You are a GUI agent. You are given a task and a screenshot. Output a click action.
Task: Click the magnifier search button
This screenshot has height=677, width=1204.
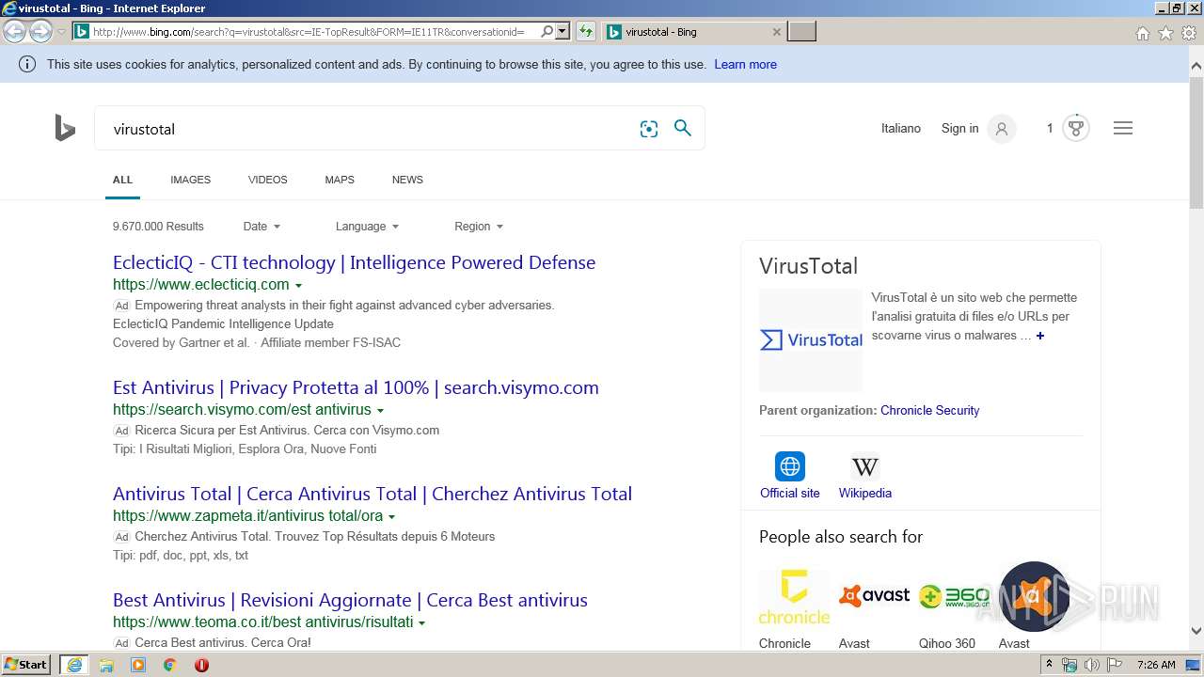click(x=683, y=128)
